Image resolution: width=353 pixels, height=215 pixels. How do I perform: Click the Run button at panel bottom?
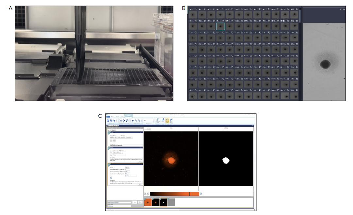click(140, 202)
